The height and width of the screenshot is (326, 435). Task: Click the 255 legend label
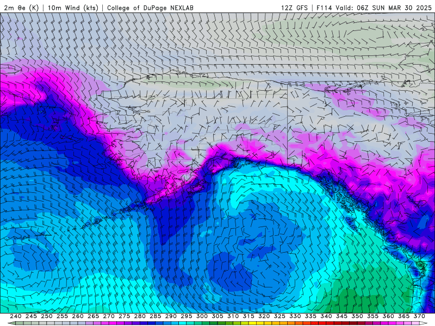point(62,316)
